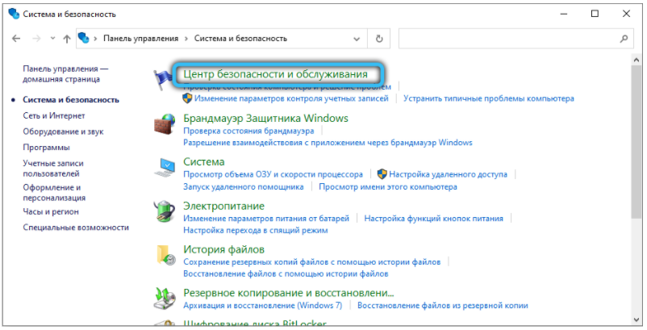The height and width of the screenshot is (330, 647).
Task: Click the Резервное копирование и восстановление icon
Action: coord(165,299)
